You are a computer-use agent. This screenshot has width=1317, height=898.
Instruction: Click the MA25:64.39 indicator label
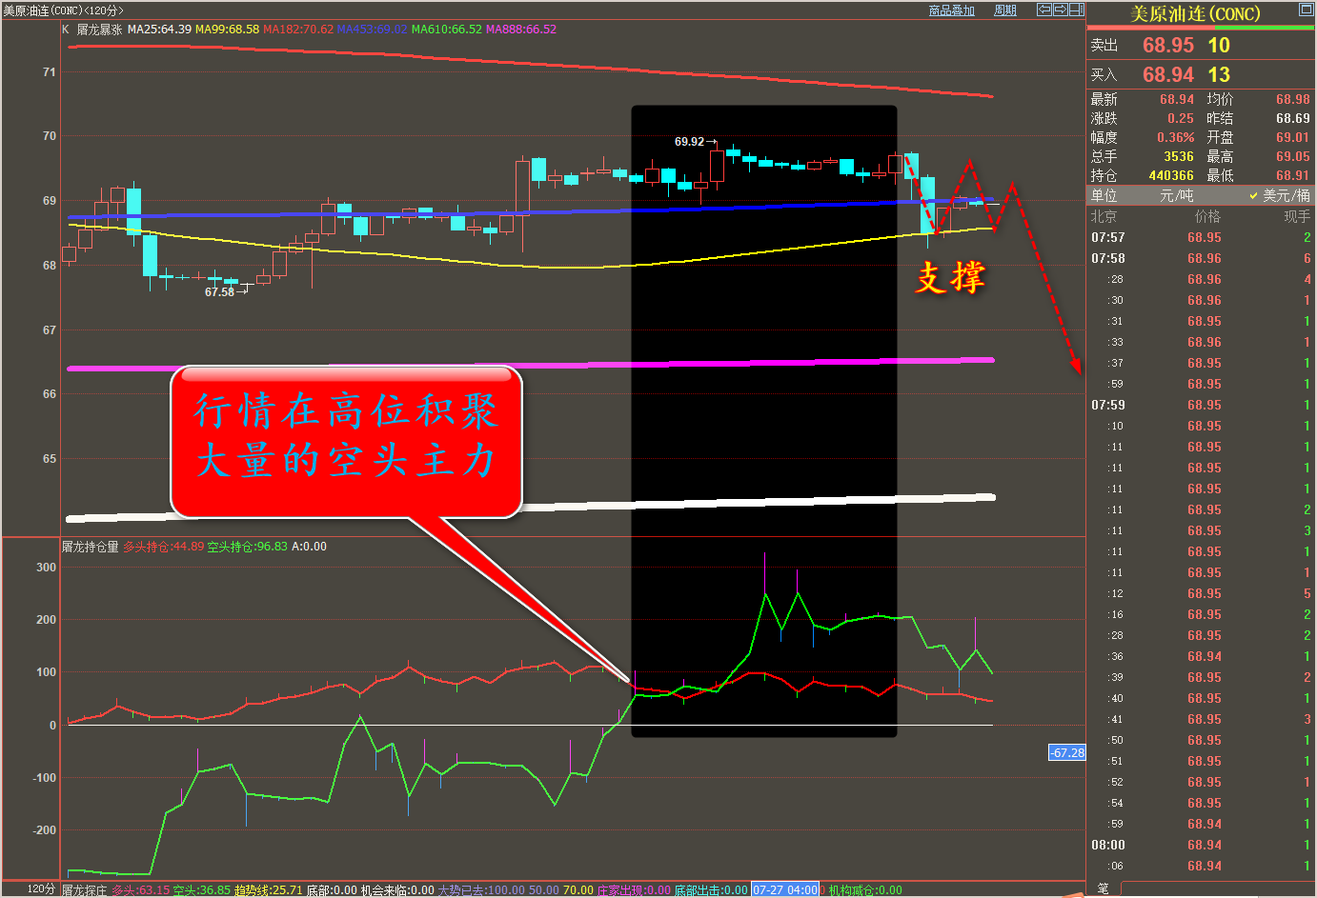(159, 30)
